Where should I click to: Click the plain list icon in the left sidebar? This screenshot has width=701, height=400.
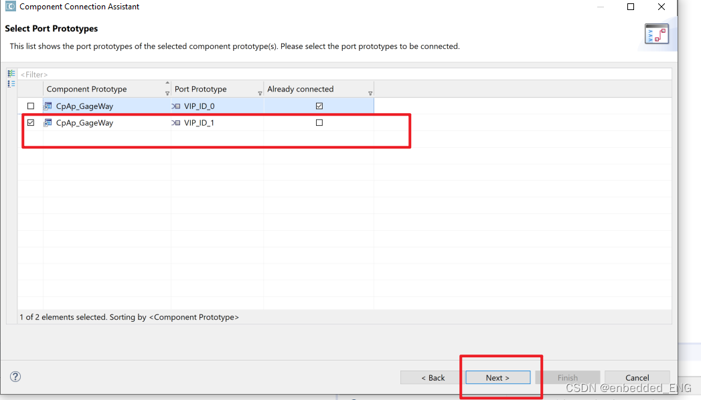[x=11, y=84]
